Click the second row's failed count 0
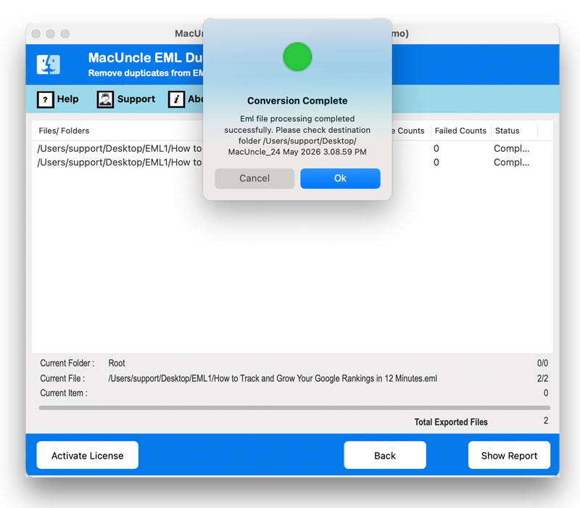Viewport: 580px width, 508px height. click(436, 162)
